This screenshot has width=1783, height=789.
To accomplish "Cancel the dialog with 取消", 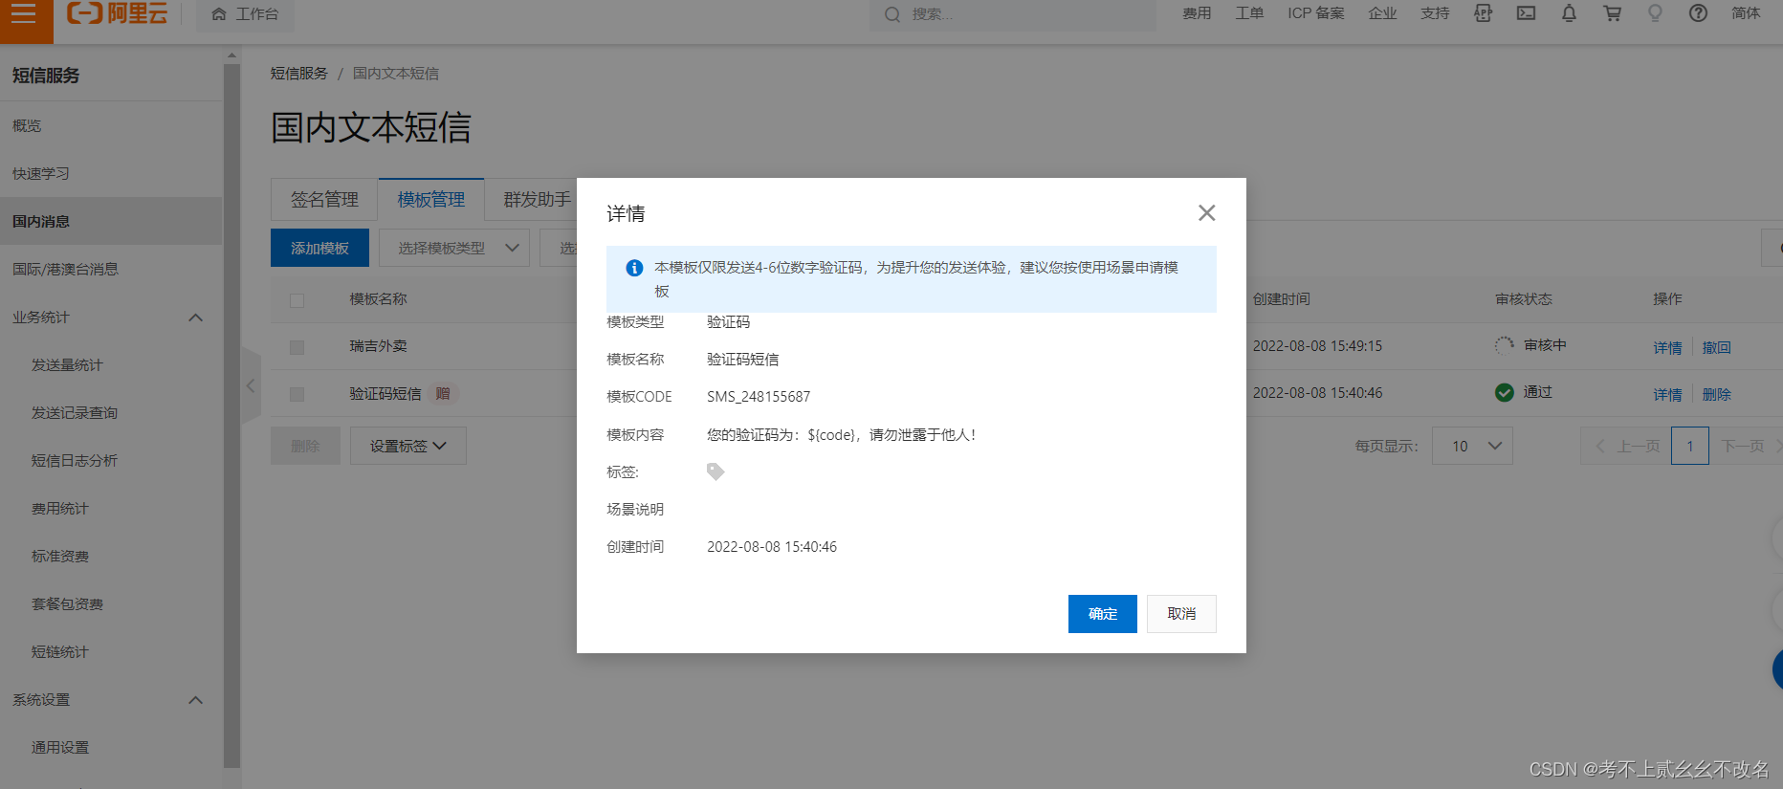I will coord(1181,614).
